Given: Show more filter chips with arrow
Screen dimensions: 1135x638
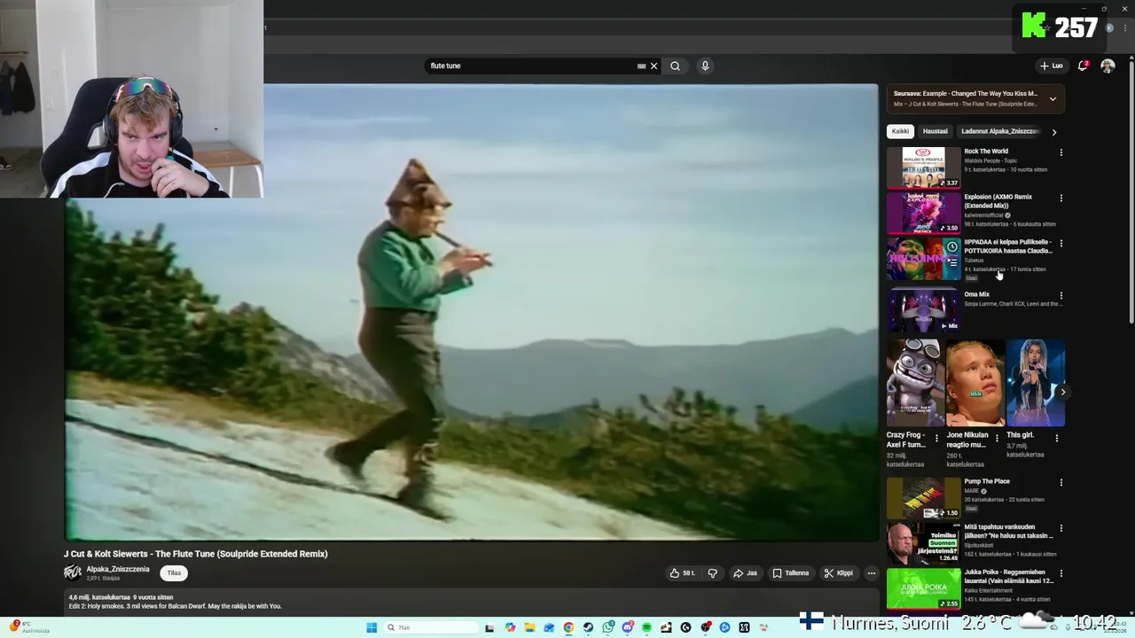Looking at the screenshot, I should pos(1053,131).
